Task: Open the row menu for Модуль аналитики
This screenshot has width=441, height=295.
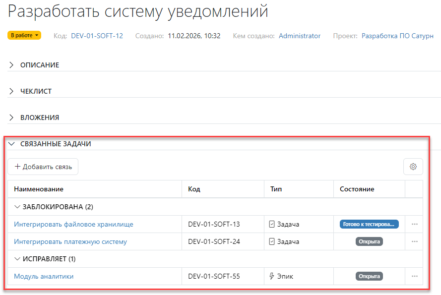Action: click(x=415, y=276)
